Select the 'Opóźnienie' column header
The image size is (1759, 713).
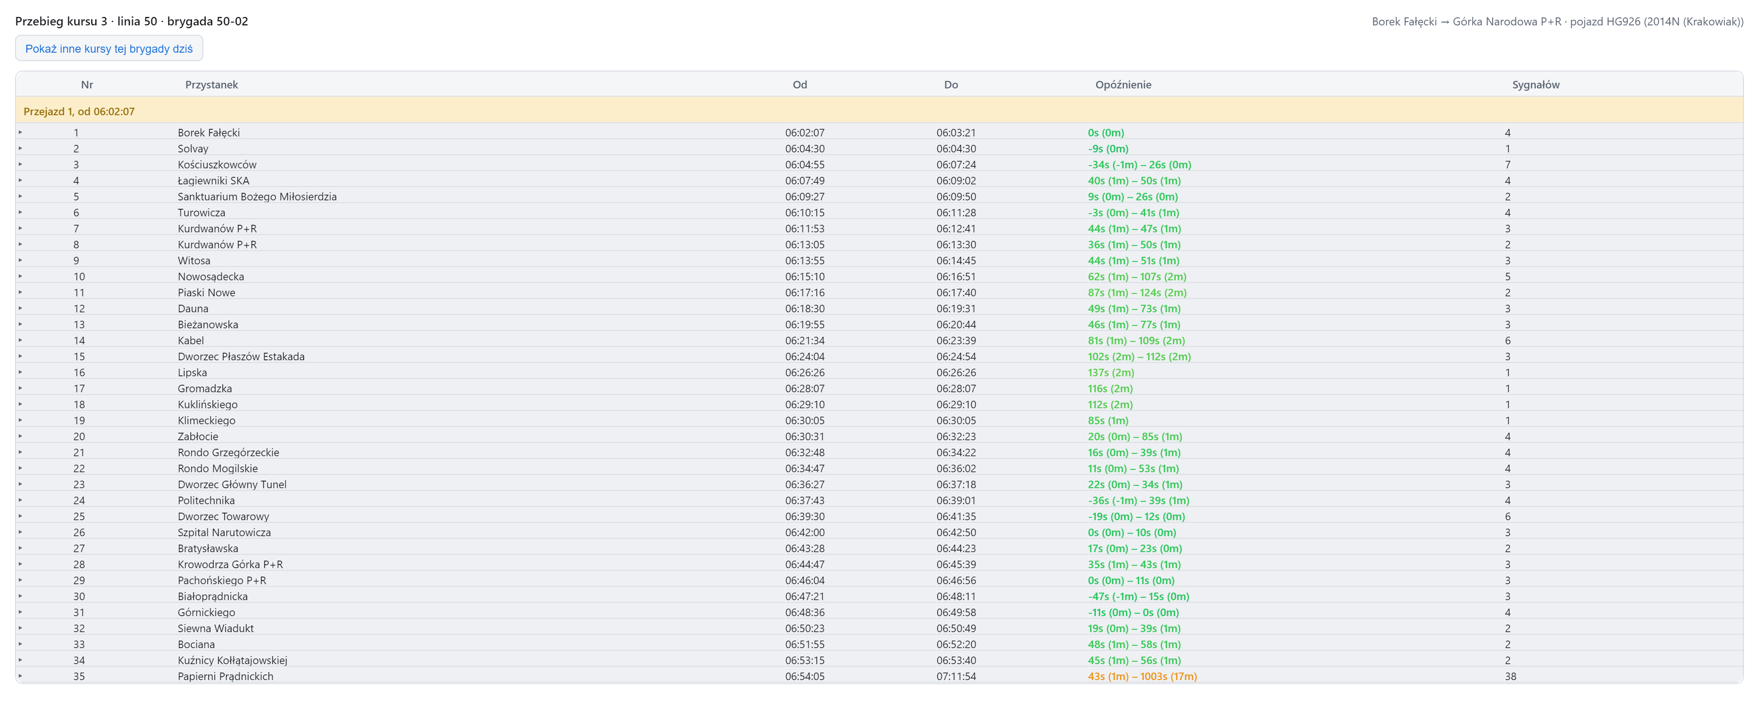coord(1123,85)
